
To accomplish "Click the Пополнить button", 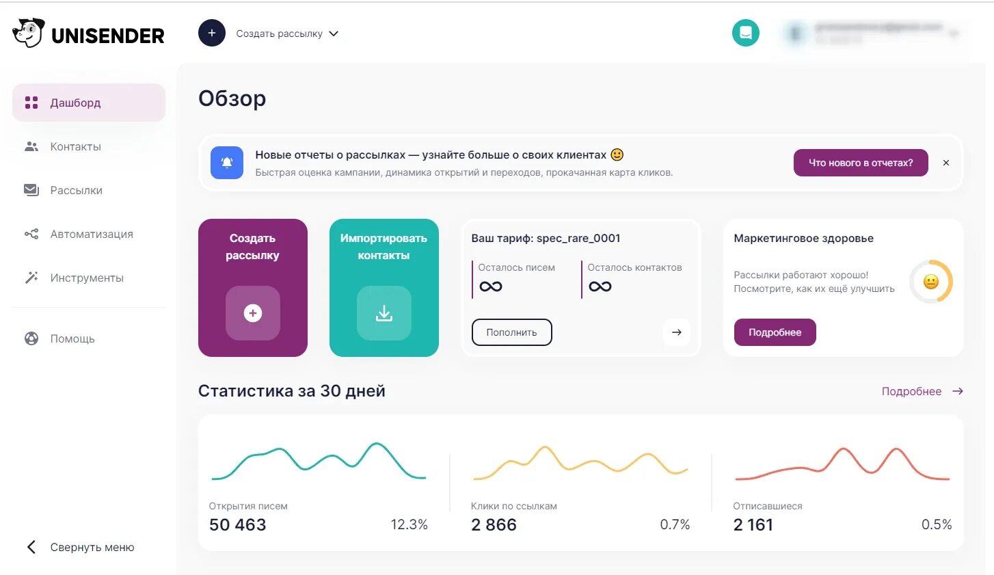I will tap(512, 332).
